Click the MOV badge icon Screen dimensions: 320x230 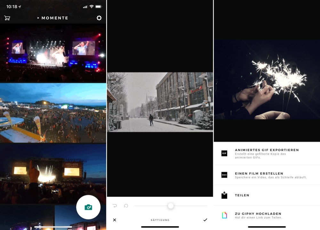tap(224, 175)
